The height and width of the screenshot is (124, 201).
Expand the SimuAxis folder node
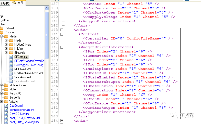7,53
